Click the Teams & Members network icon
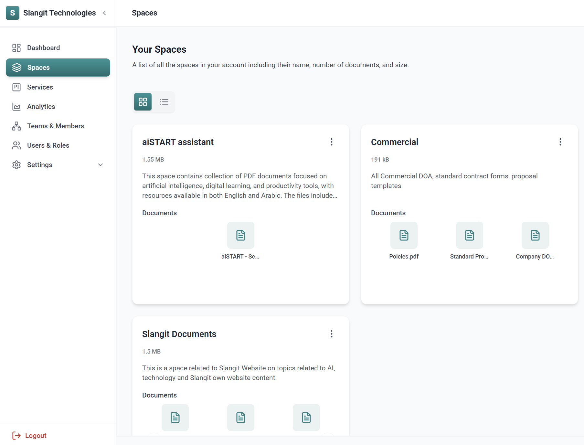The height and width of the screenshot is (445, 584). 16,126
